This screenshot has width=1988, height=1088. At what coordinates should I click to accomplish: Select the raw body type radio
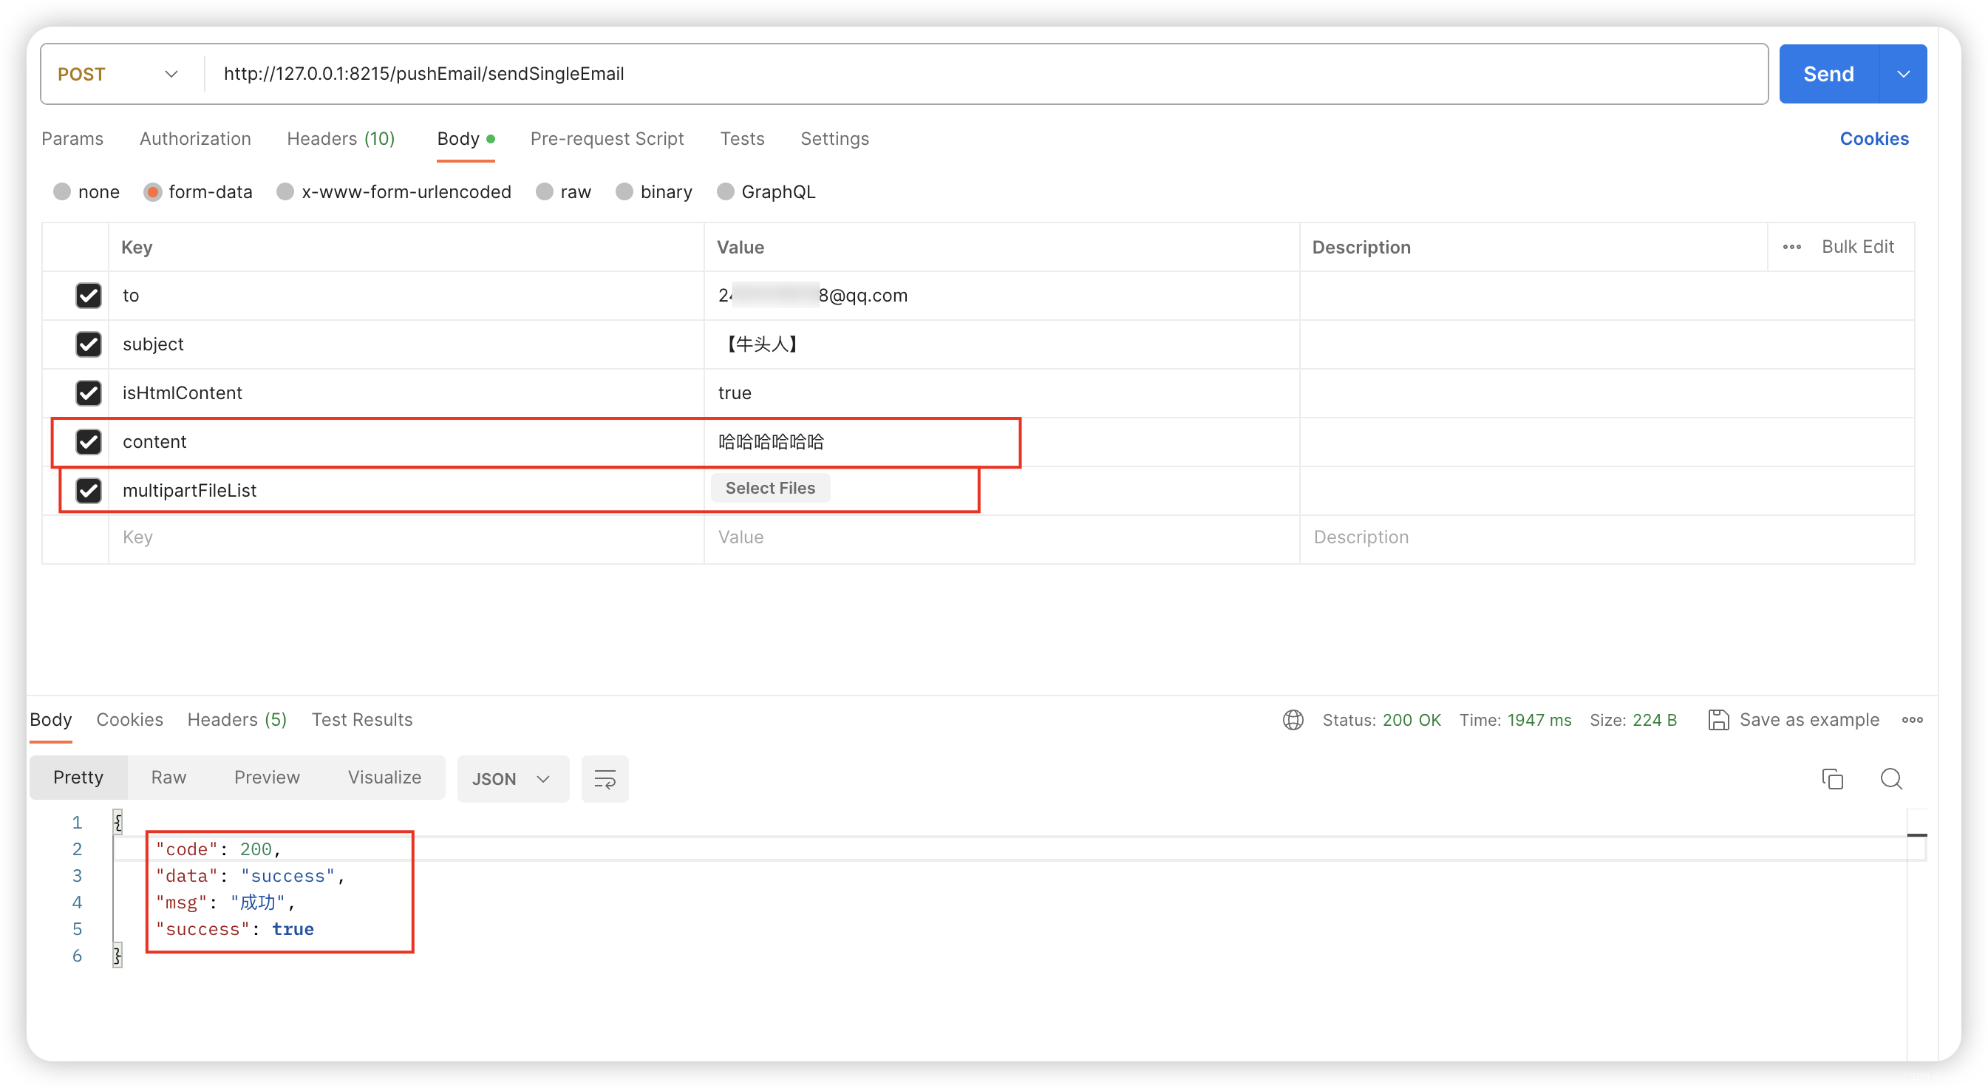[545, 191]
